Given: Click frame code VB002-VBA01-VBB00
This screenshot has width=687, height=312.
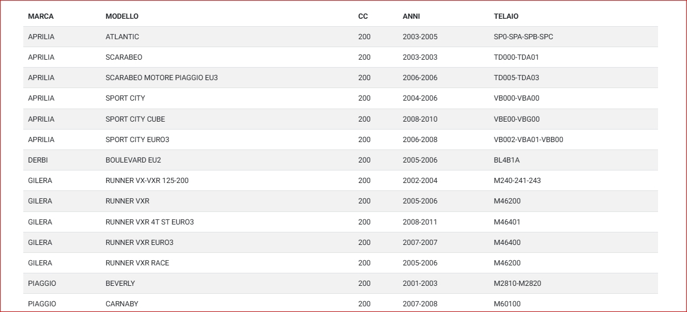Looking at the screenshot, I should coord(528,140).
